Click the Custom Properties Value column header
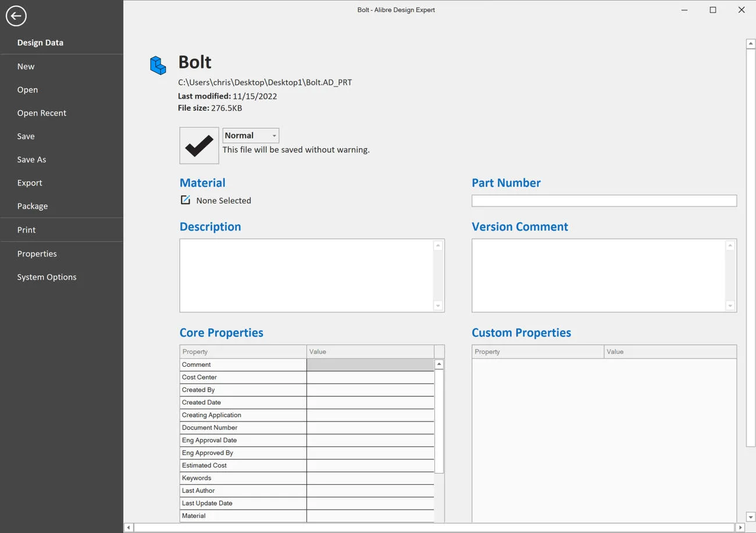 670,352
